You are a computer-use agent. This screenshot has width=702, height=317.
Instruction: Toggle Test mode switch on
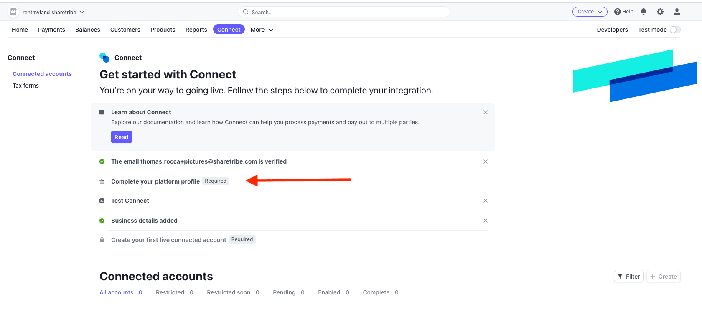tap(675, 30)
